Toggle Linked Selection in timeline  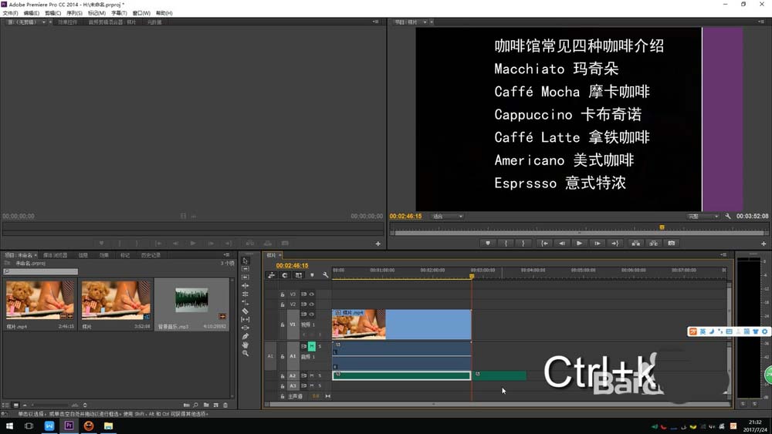(x=298, y=275)
